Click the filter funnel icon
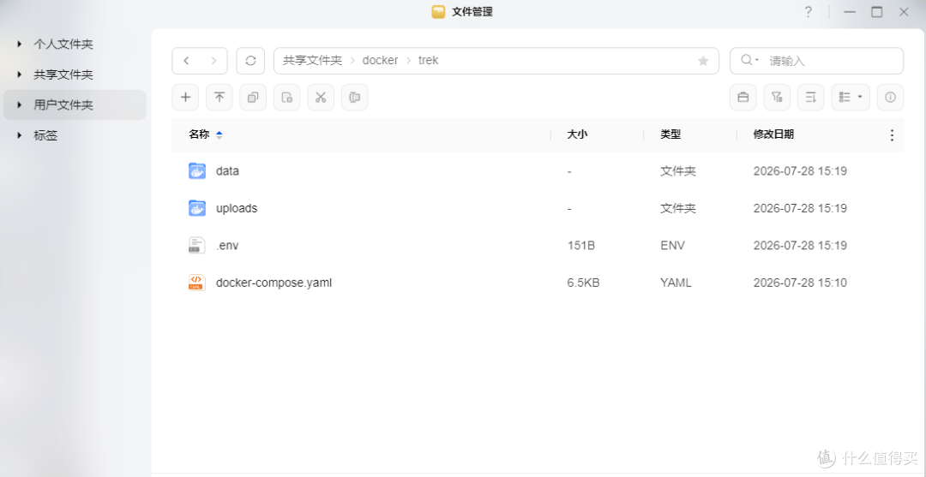 [777, 98]
